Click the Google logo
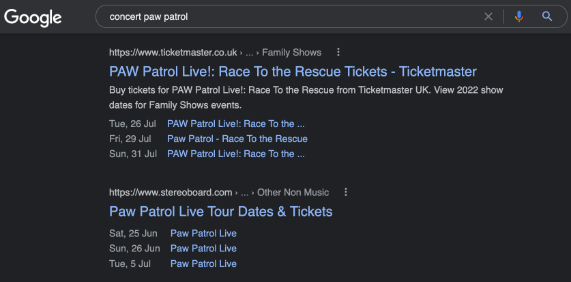571x282 pixels. click(33, 17)
